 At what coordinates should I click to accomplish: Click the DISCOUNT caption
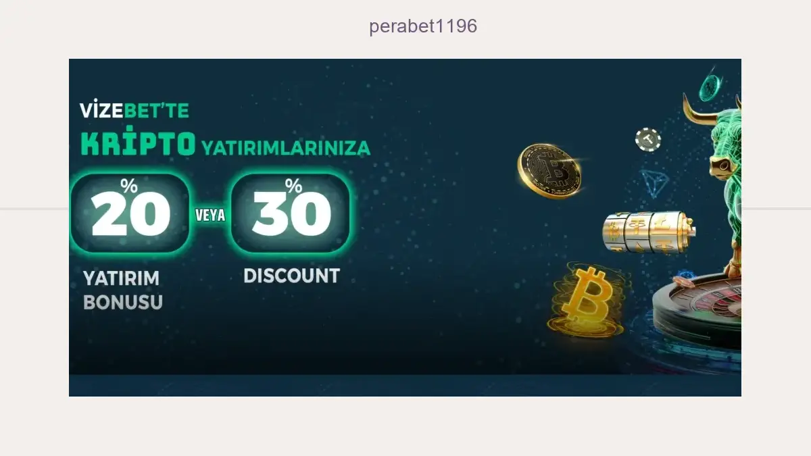(291, 276)
